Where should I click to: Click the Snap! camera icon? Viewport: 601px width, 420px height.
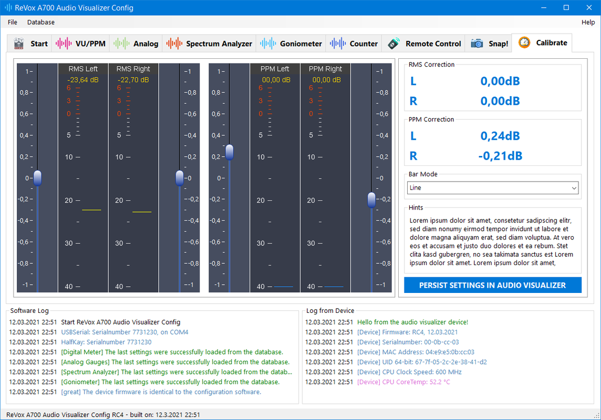[x=477, y=44]
